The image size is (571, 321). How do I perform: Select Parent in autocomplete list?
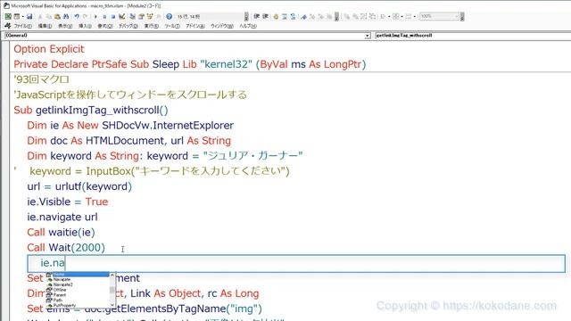[60, 295]
